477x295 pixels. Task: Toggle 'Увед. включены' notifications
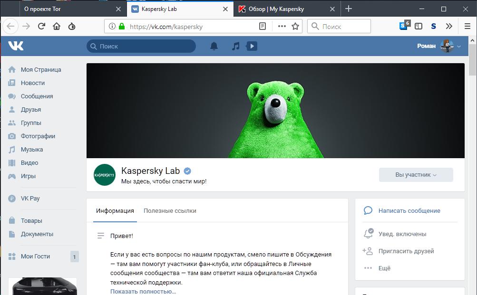pos(402,234)
